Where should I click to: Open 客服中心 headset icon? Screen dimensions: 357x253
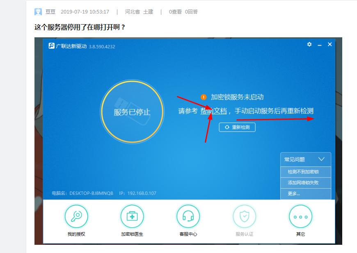[188, 217]
